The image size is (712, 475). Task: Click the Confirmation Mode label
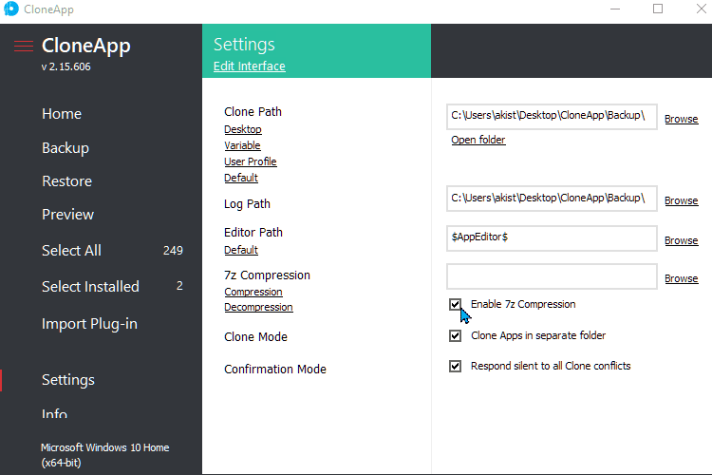[x=275, y=370]
